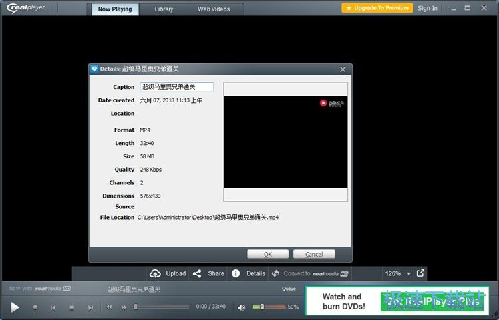Skip to previous track
Viewport: 499px width, 320px height.
(53, 307)
